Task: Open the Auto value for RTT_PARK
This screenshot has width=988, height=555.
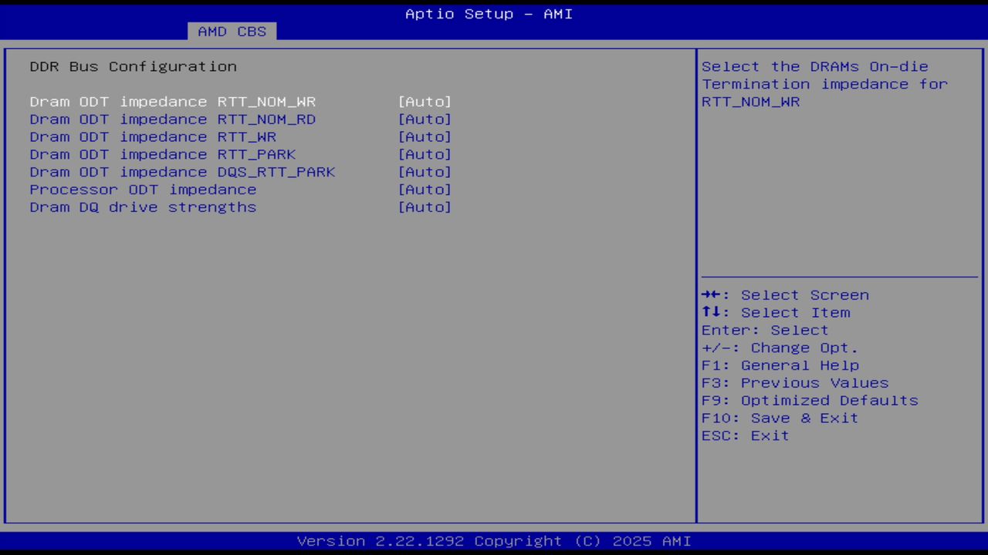Action: coord(425,155)
